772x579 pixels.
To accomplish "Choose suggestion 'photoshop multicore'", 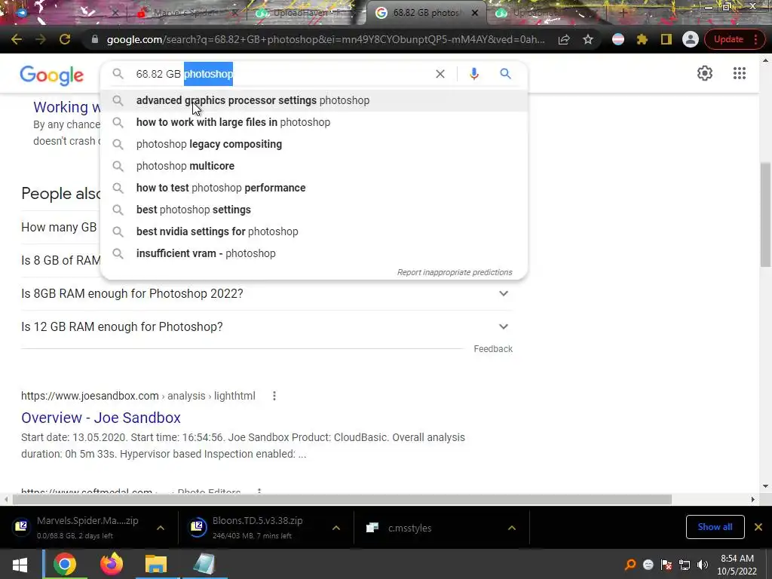I will coord(314,166).
